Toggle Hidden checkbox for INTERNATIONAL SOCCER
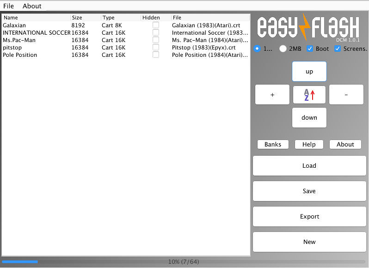 (155, 32)
